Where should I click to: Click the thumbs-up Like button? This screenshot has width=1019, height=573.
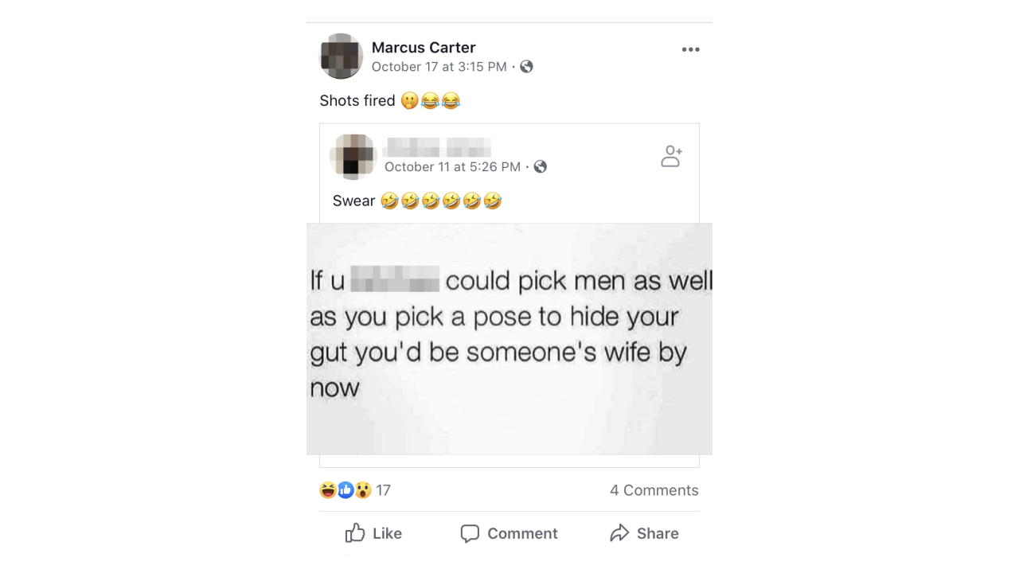[373, 533]
